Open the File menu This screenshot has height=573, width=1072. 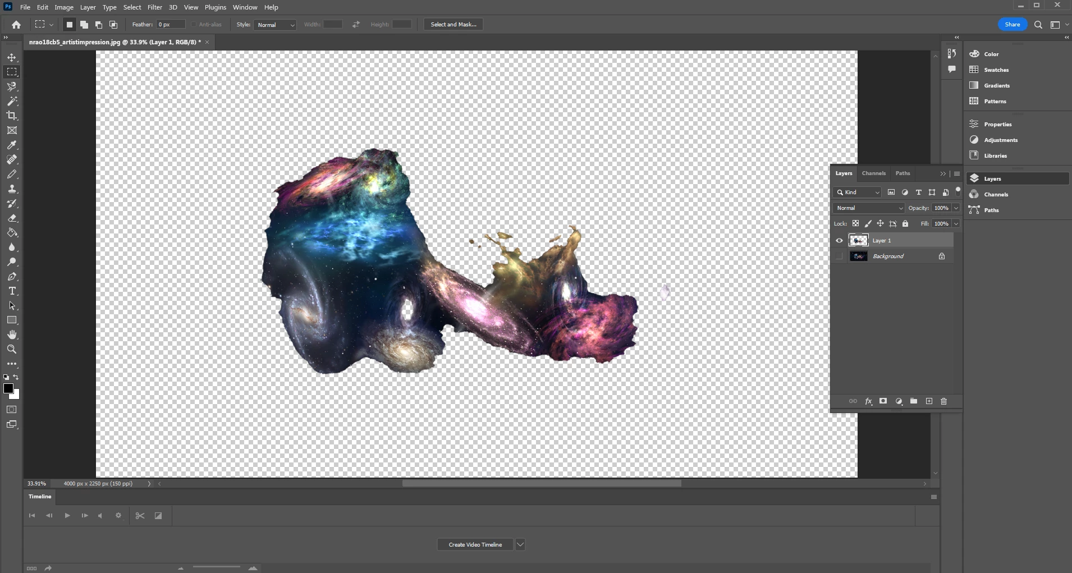coord(25,7)
